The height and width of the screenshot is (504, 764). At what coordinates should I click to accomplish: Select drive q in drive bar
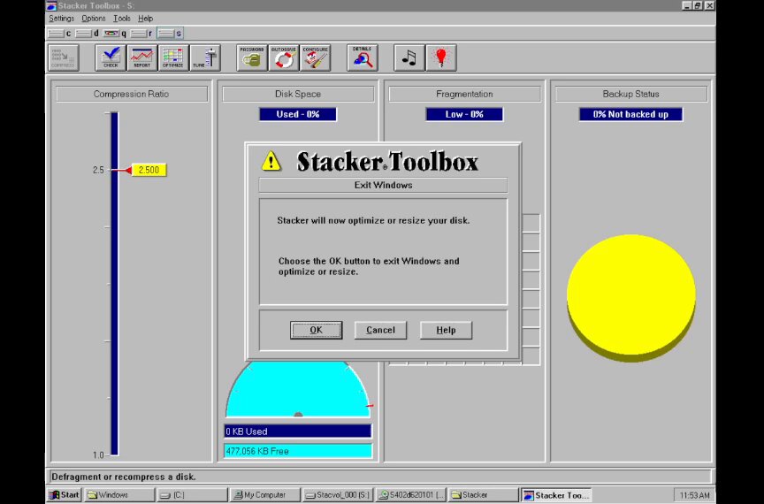click(116, 34)
